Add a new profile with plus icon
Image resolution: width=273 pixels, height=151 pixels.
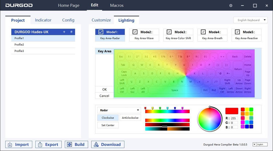(64, 32)
